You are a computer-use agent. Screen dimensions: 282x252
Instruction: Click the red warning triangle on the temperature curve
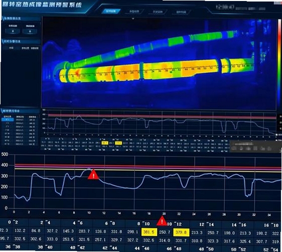click(x=93, y=175)
